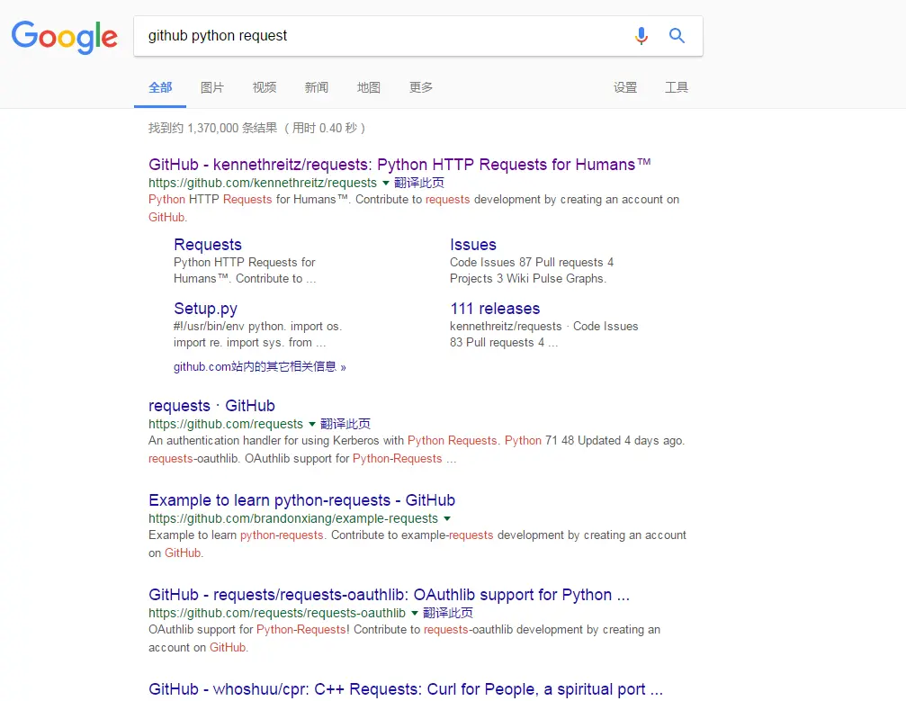Click the https://github.com/requests URL text
The width and height of the screenshot is (906, 701).
[225, 424]
